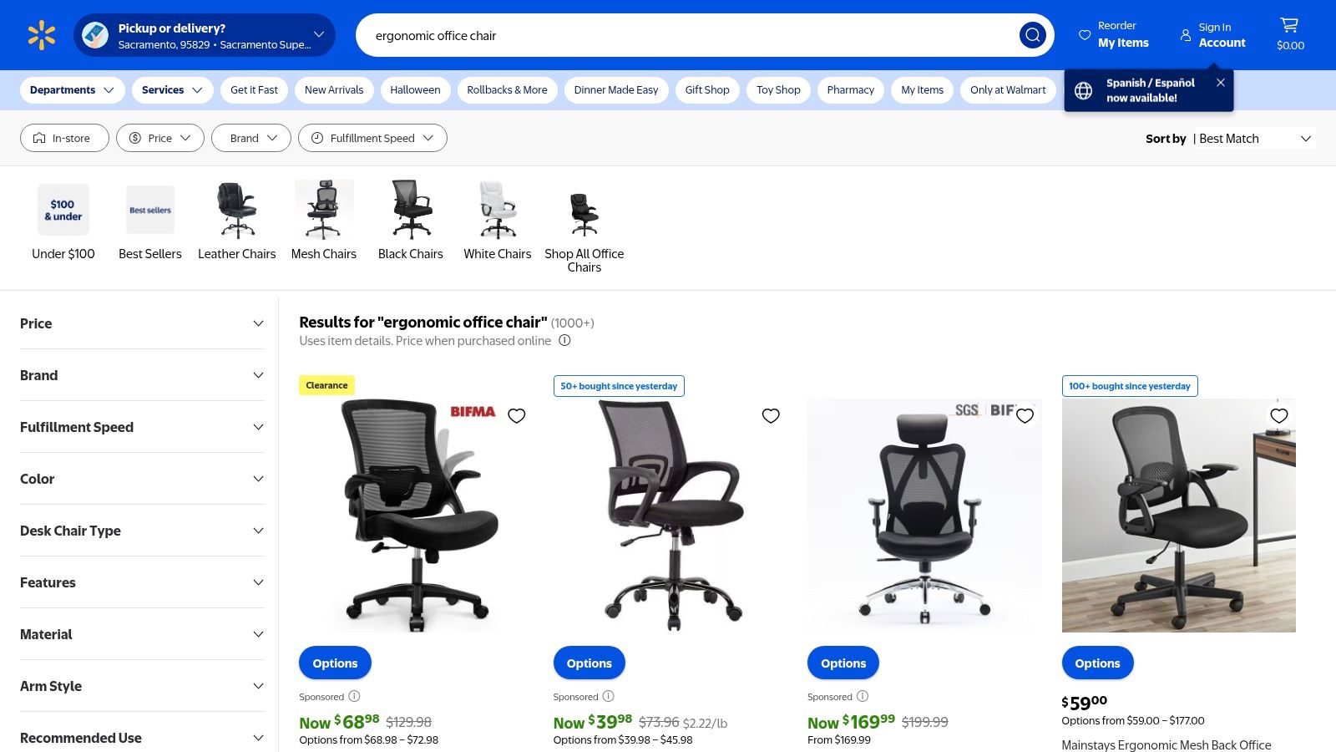Open the Pickup or delivery selector
1336x752 pixels.
205,35
